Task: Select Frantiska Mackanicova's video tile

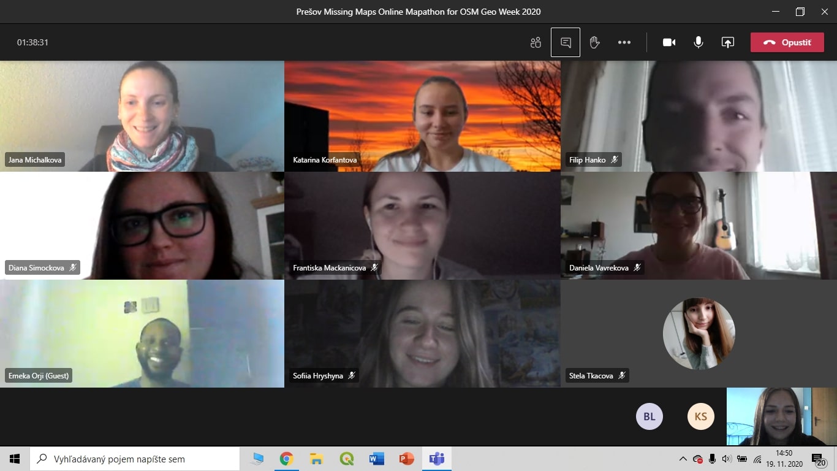Action: click(x=422, y=226)
